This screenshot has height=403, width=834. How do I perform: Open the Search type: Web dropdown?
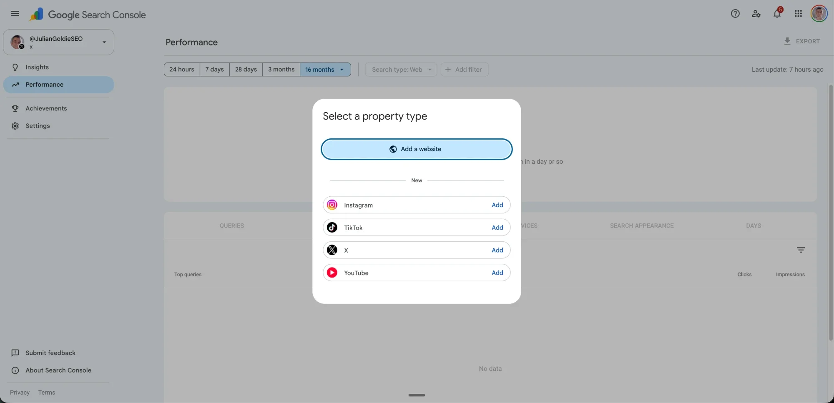click(401, 70)
